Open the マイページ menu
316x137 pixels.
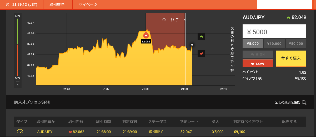(88, 5)
